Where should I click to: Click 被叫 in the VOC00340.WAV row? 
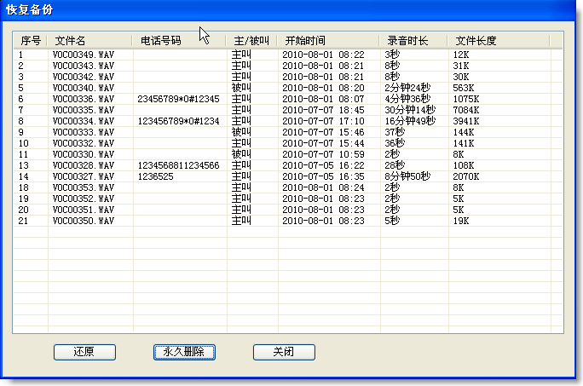pos(241,88)
